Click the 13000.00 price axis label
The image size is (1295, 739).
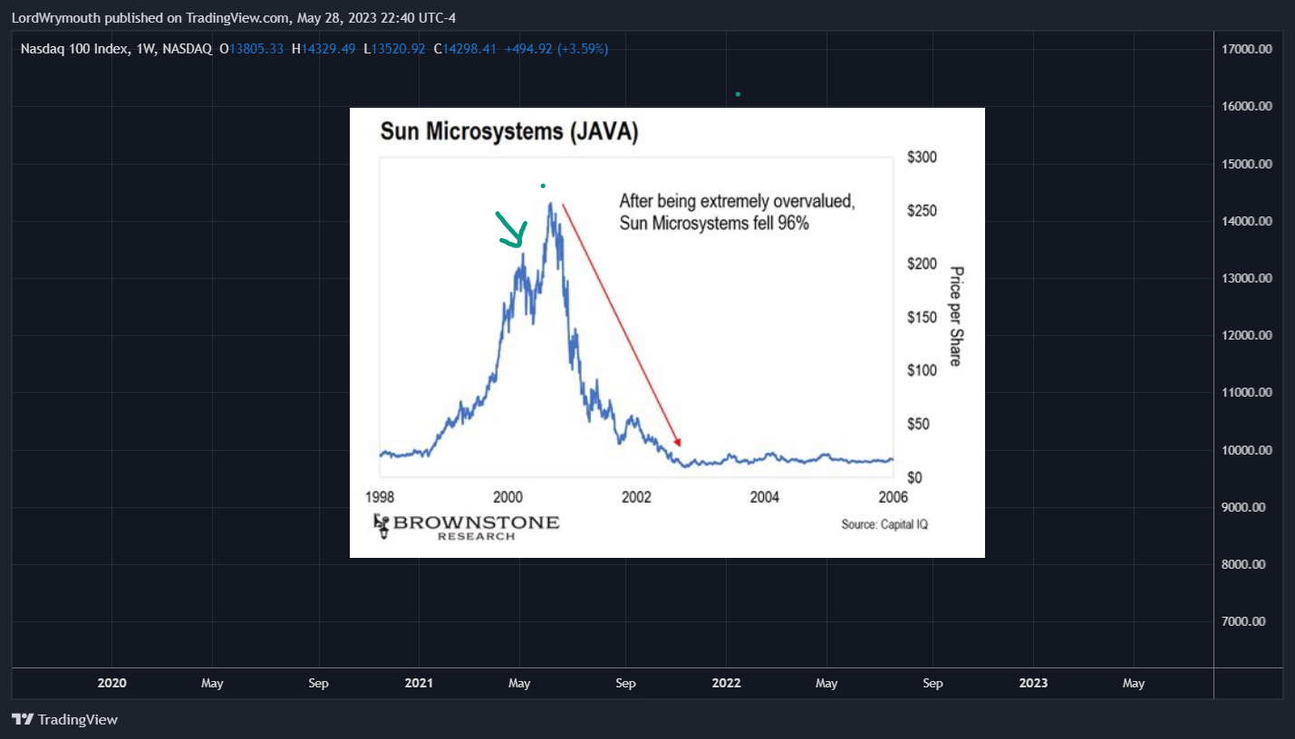pyautogui.click(x=1247, y=278)
